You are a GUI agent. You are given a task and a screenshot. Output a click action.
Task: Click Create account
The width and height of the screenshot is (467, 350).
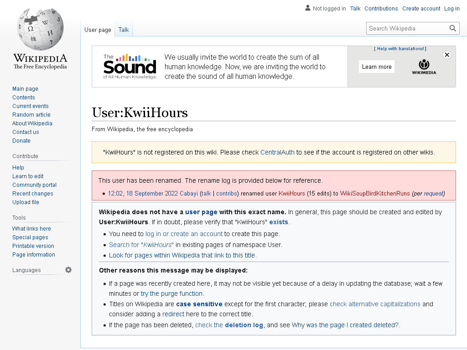(x=421, y=8)
